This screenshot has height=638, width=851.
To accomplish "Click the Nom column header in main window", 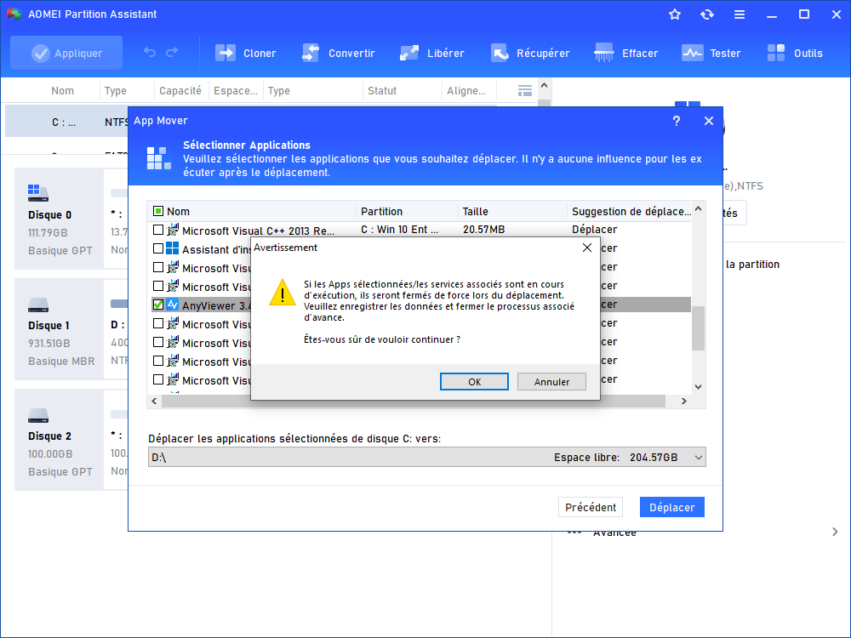I will tap(62, 91).
